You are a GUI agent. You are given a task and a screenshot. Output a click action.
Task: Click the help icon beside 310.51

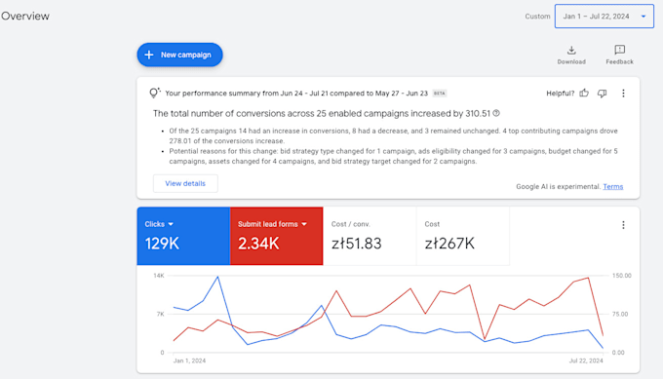pos(496,113)
